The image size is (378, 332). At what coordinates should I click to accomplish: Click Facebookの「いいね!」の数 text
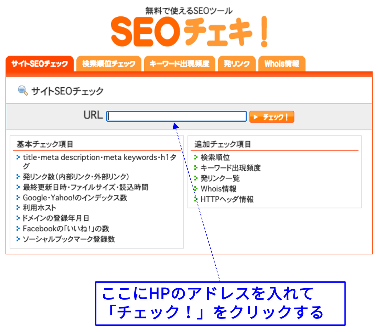point(66,229)
